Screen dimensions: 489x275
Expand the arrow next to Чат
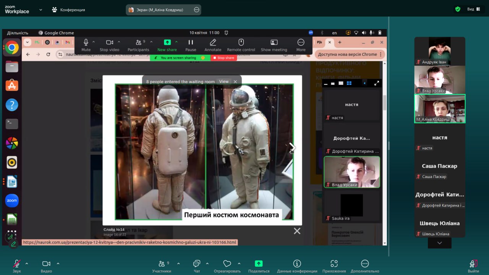[x=207, y=264]
